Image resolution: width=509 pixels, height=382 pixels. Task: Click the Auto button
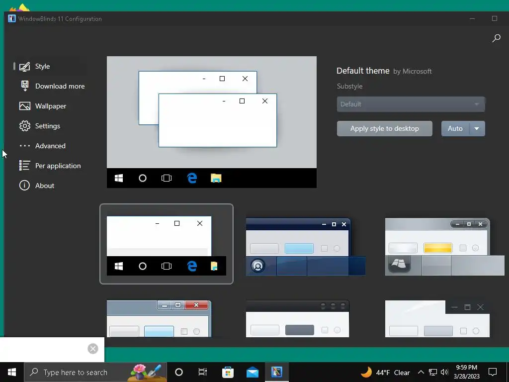455,129
